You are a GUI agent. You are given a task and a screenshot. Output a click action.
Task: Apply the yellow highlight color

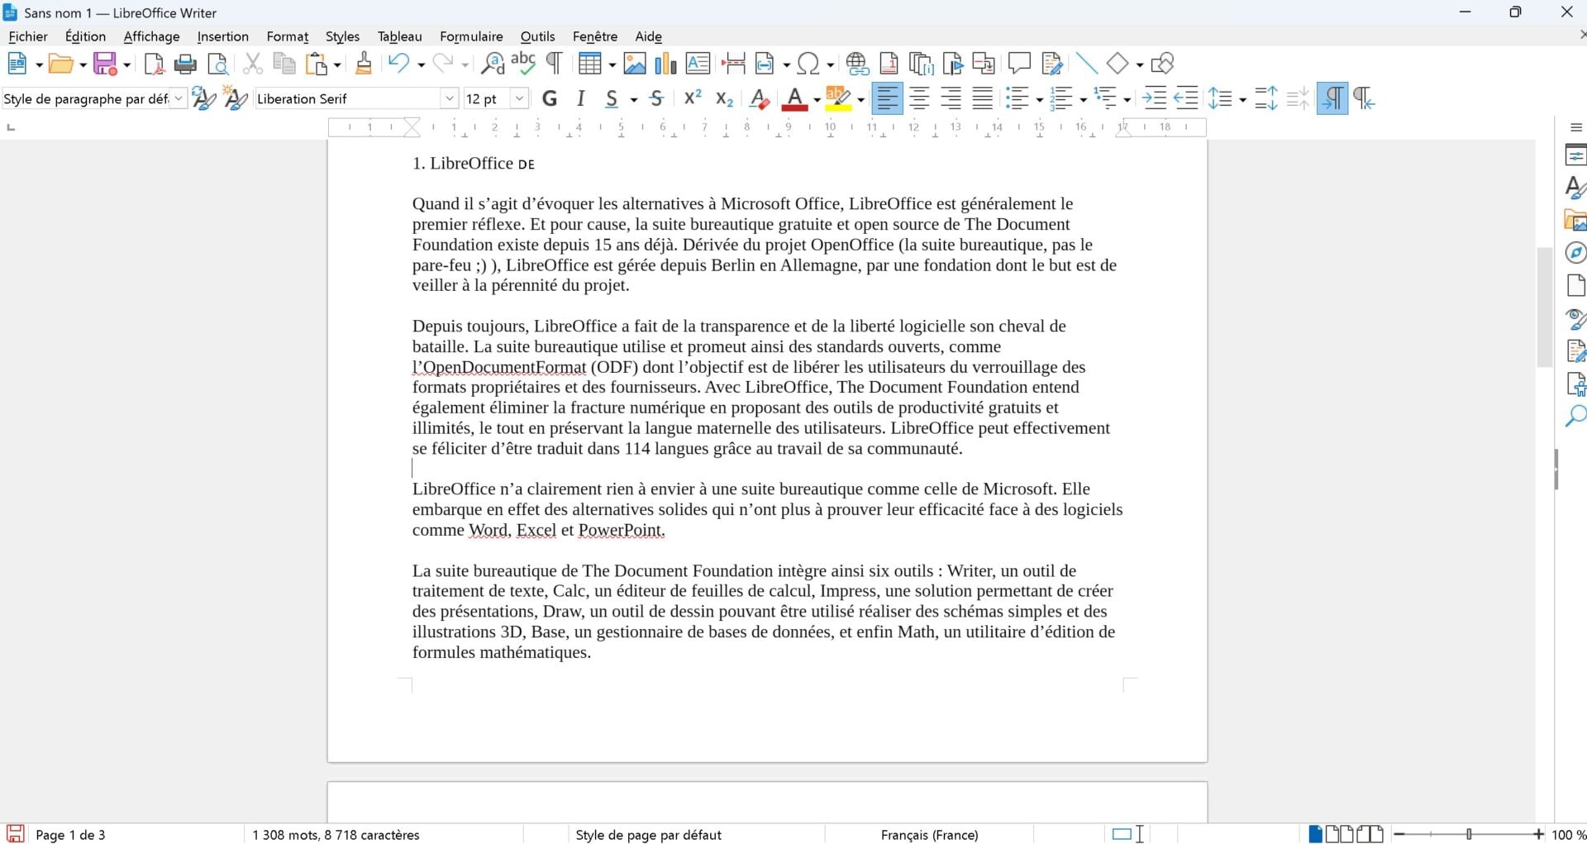838,99
